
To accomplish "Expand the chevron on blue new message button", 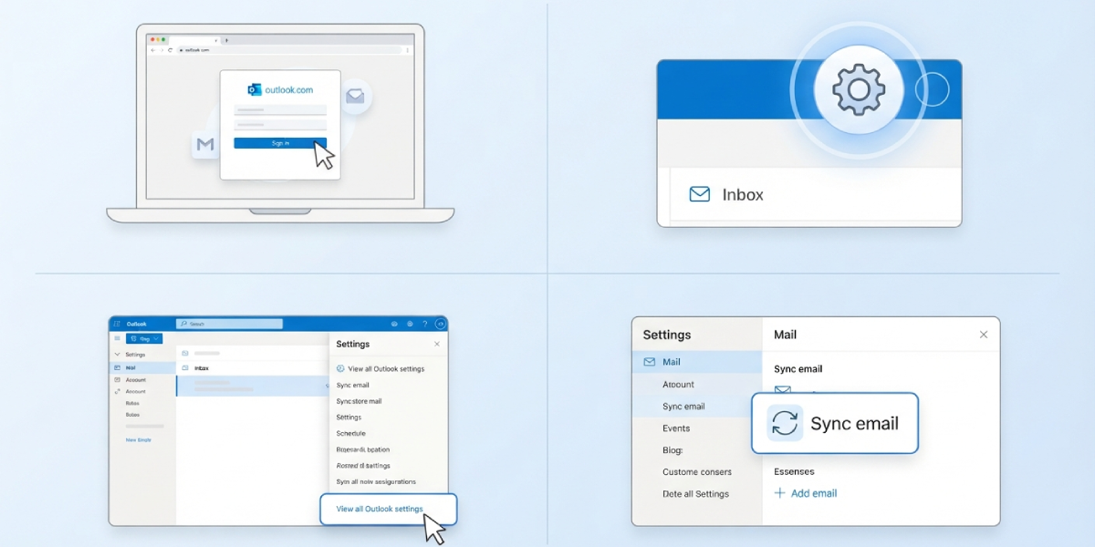I will point(156,338).
